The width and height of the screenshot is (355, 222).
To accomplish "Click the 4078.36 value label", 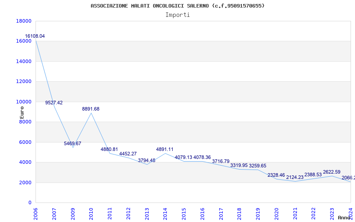I will tap(202, 157).
